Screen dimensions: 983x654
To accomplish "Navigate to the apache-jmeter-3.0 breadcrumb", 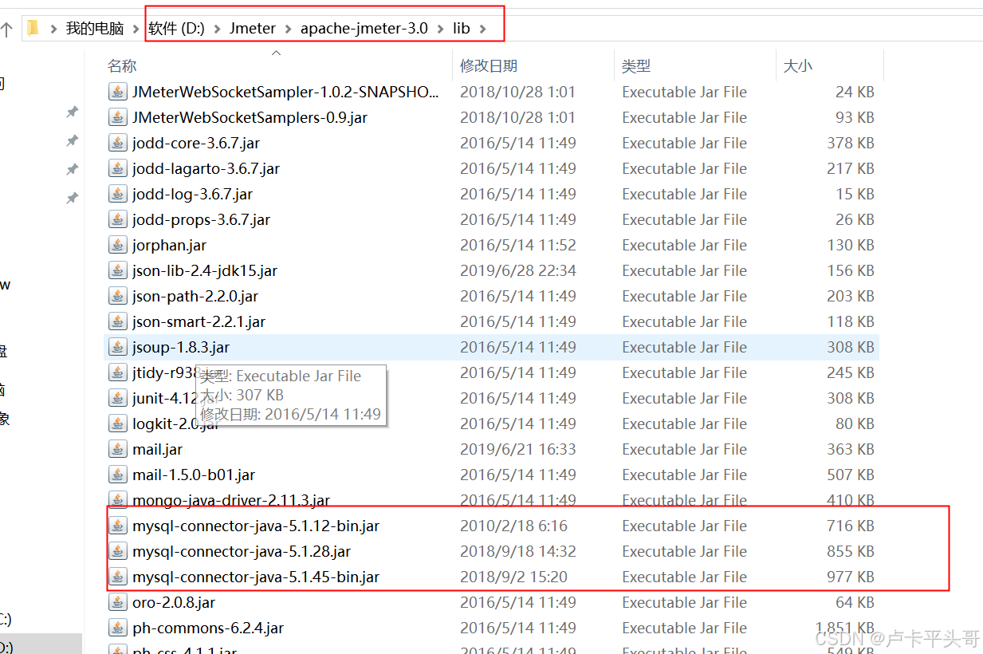I will (364, 29).
